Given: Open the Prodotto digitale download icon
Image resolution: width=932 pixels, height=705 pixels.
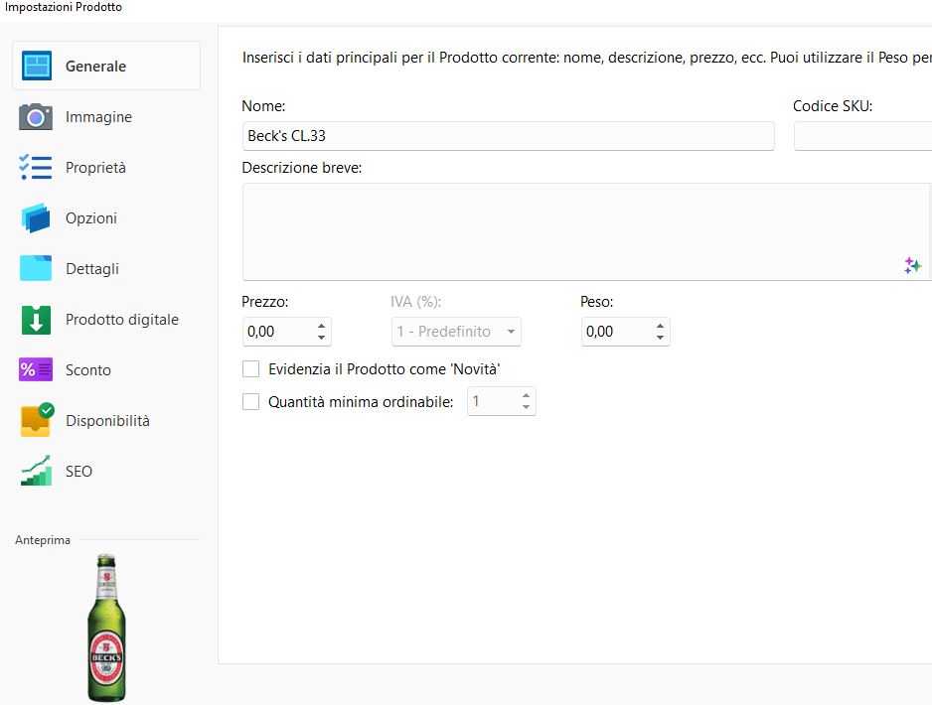Looking at the screenshot, I should coord(36,320).
